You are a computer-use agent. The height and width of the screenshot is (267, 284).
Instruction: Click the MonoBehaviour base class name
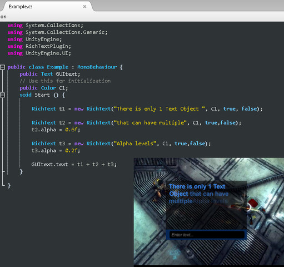coord(97,67)
